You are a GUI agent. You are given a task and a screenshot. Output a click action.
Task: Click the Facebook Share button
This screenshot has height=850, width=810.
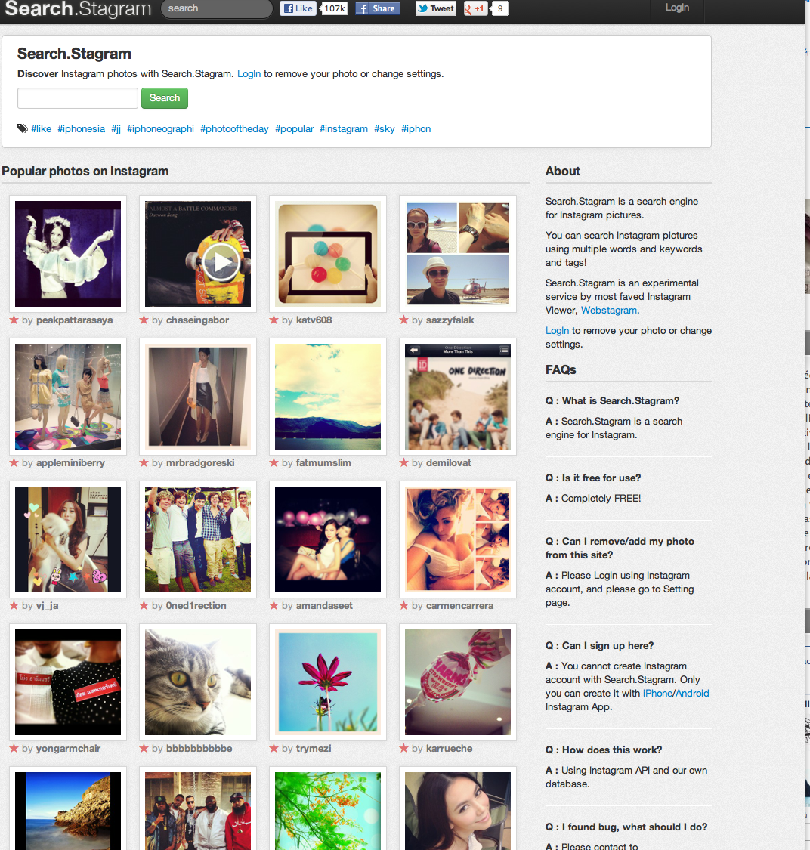pos(377,8)
